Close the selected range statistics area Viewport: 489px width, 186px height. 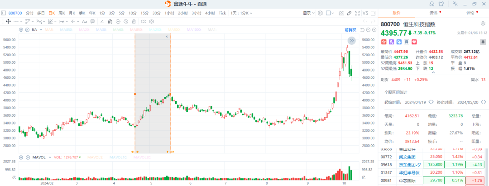click(167, 37)
